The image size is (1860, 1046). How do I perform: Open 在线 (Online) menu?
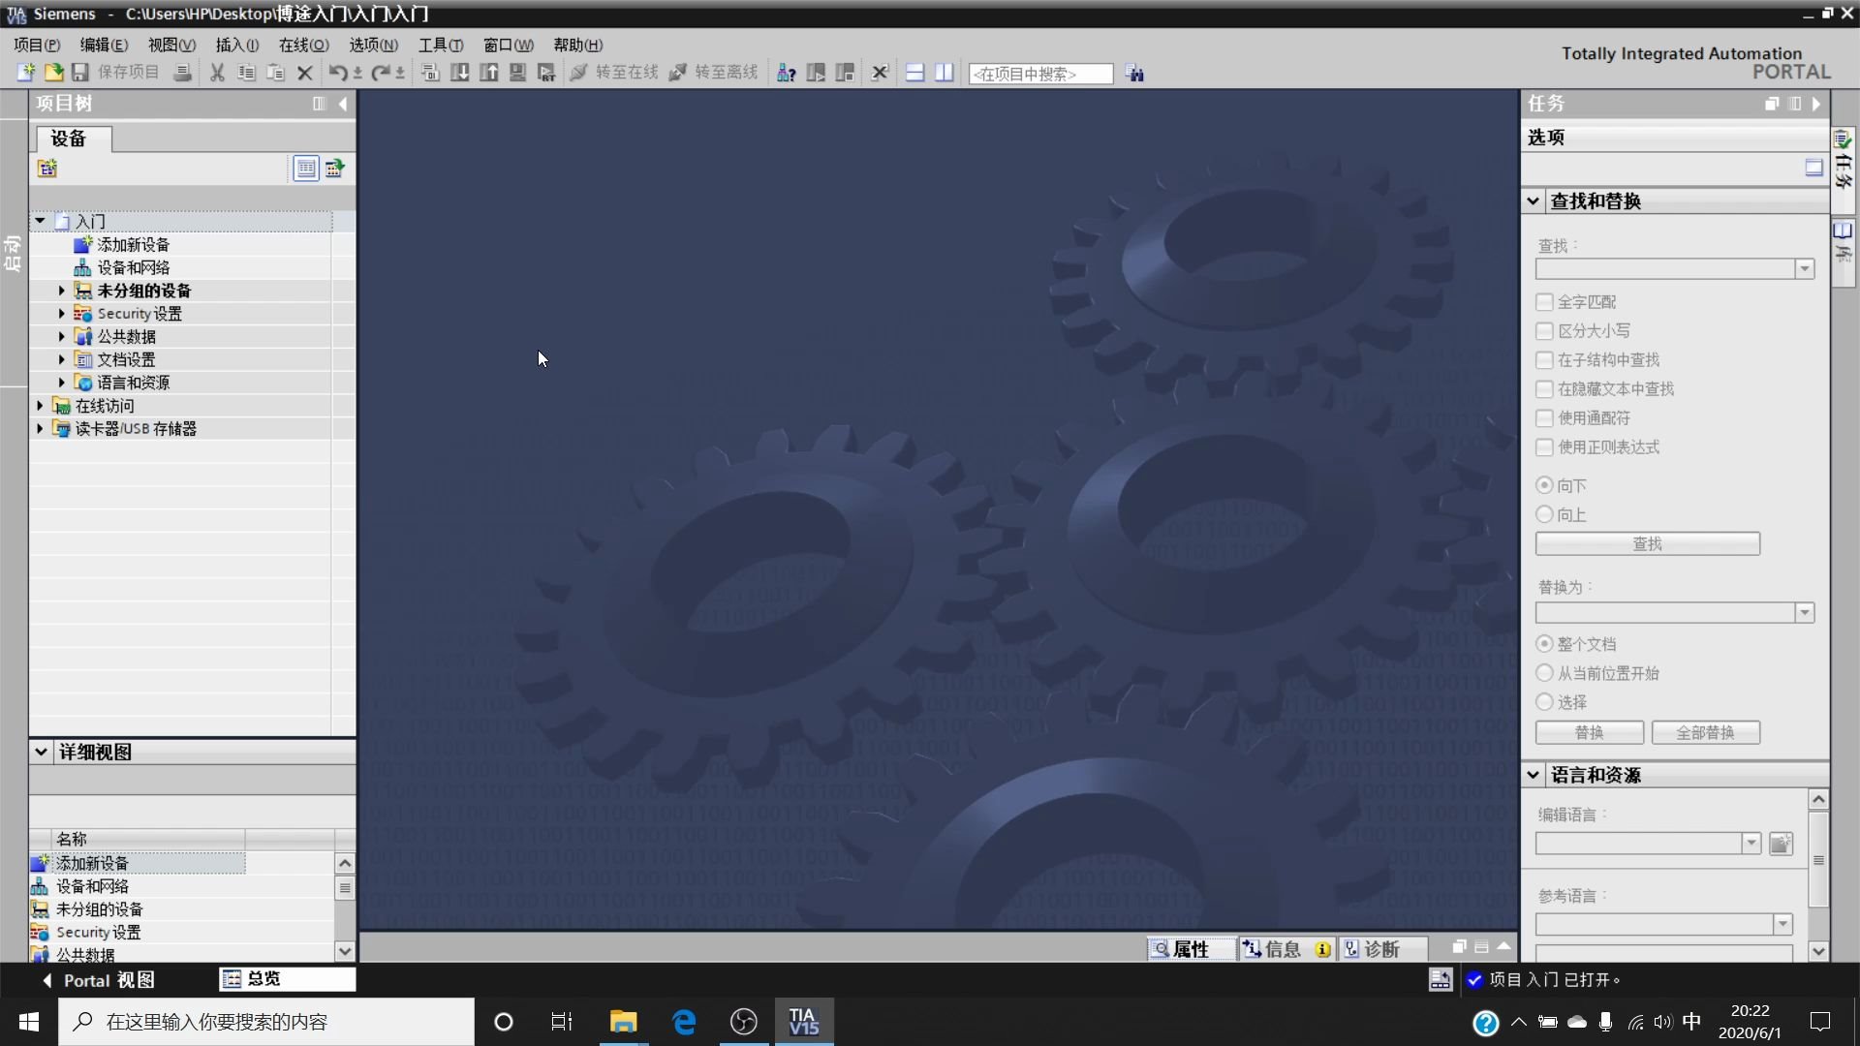(303, 44)
